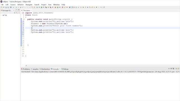Click the New Java Package icon
This screenshot has width=180, height=101.
pyautogui.click(x=55, y=7)
